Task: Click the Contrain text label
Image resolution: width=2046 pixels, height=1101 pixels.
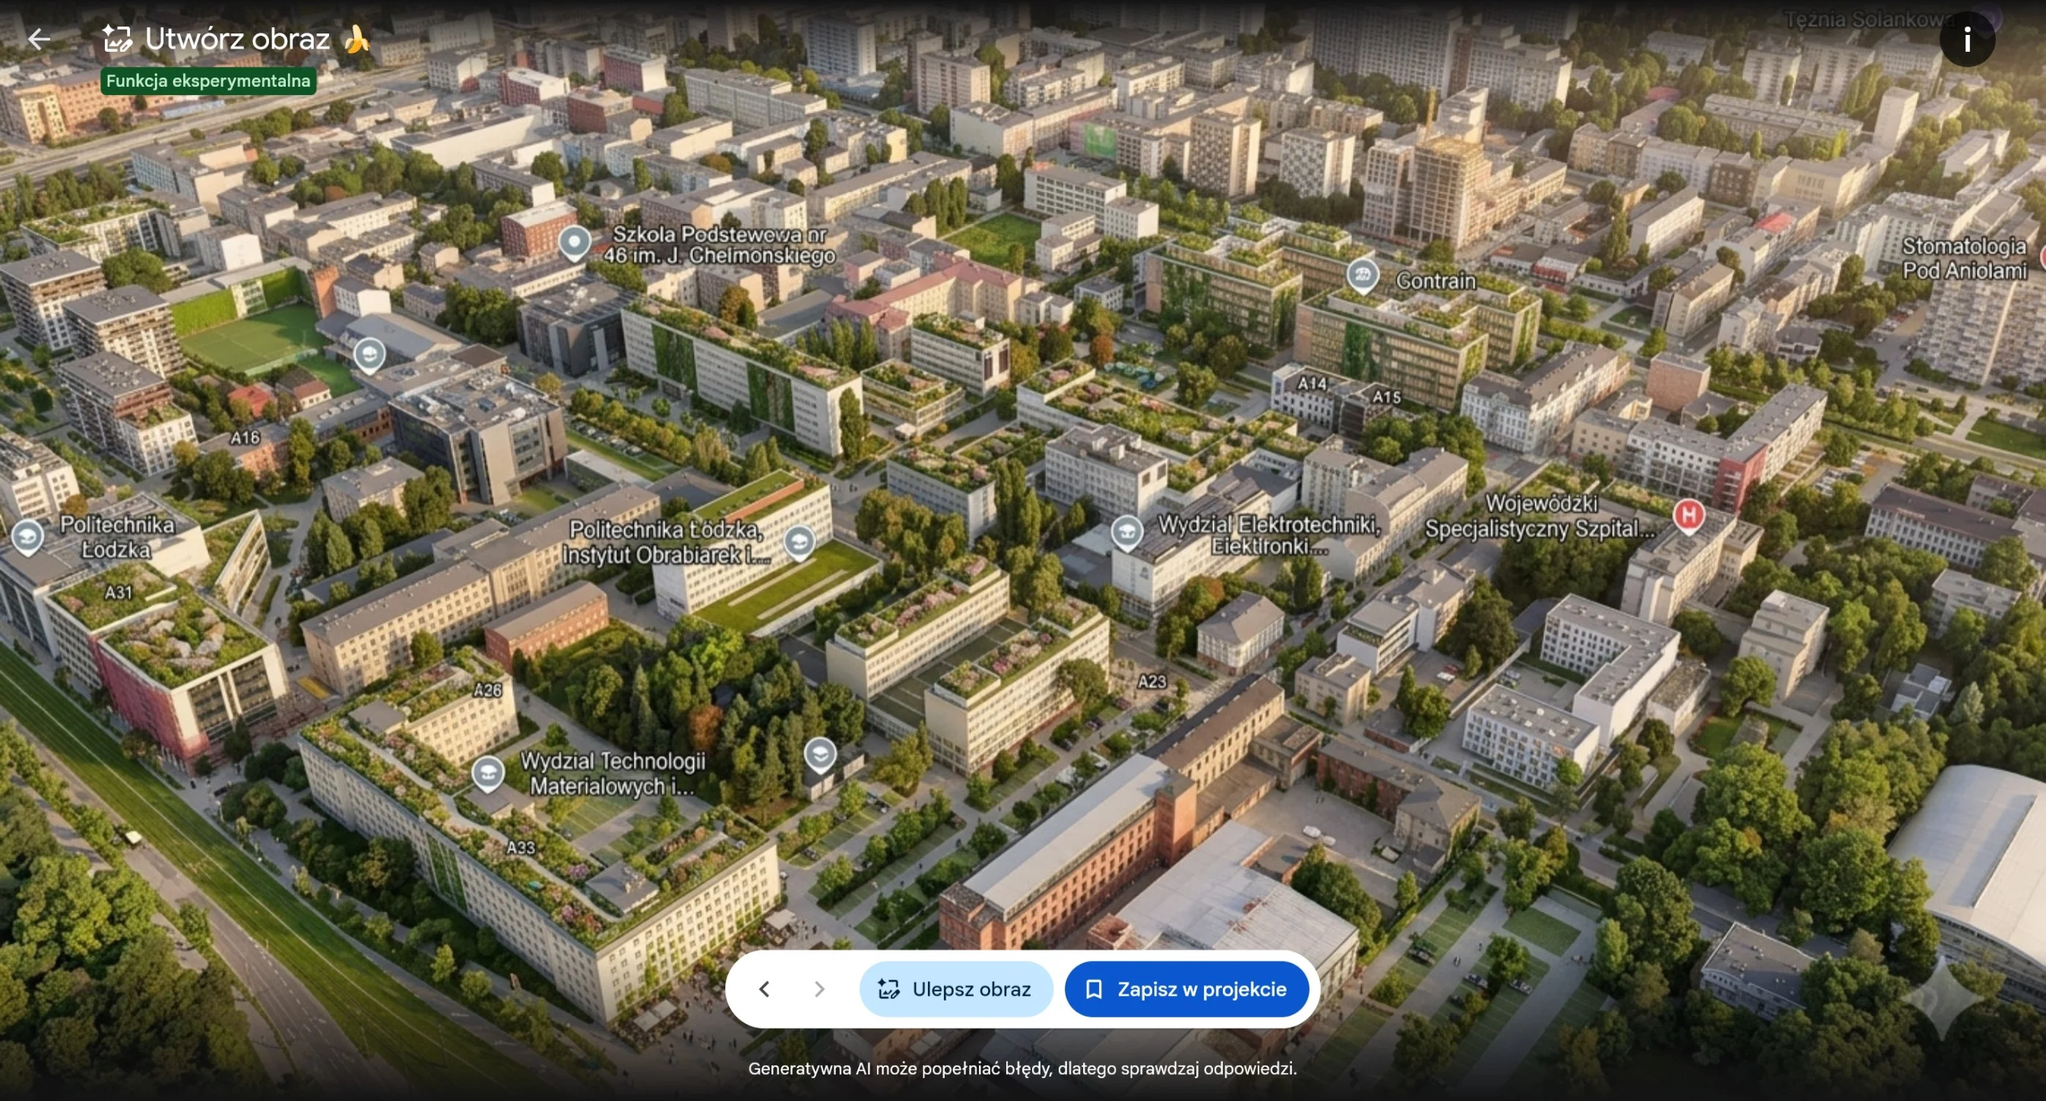Action: point(1436,281)
